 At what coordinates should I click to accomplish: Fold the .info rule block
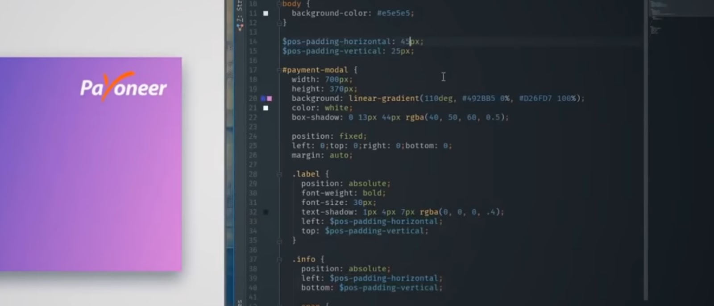[279, 260]
